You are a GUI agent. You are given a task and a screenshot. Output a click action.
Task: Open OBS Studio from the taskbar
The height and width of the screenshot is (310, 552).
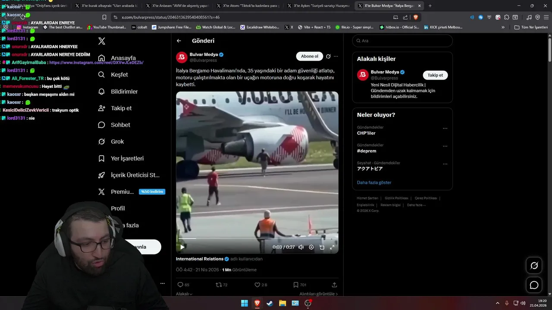click(308, 303)
